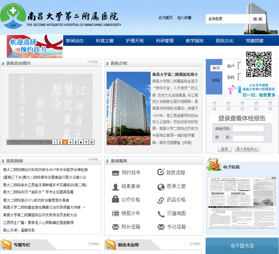Click the 就医流程 edit icon
The width and height of the screenshot is (279, 254).
click(161, 172)
